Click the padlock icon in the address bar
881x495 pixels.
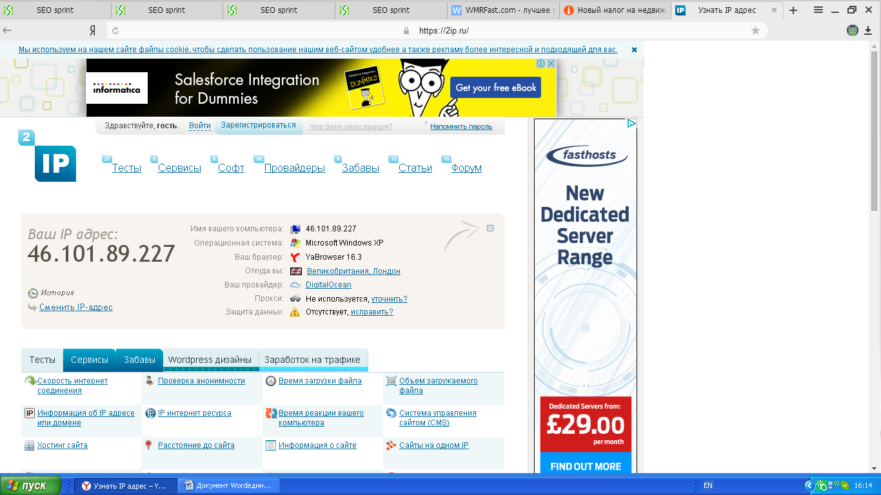(406, 30)
